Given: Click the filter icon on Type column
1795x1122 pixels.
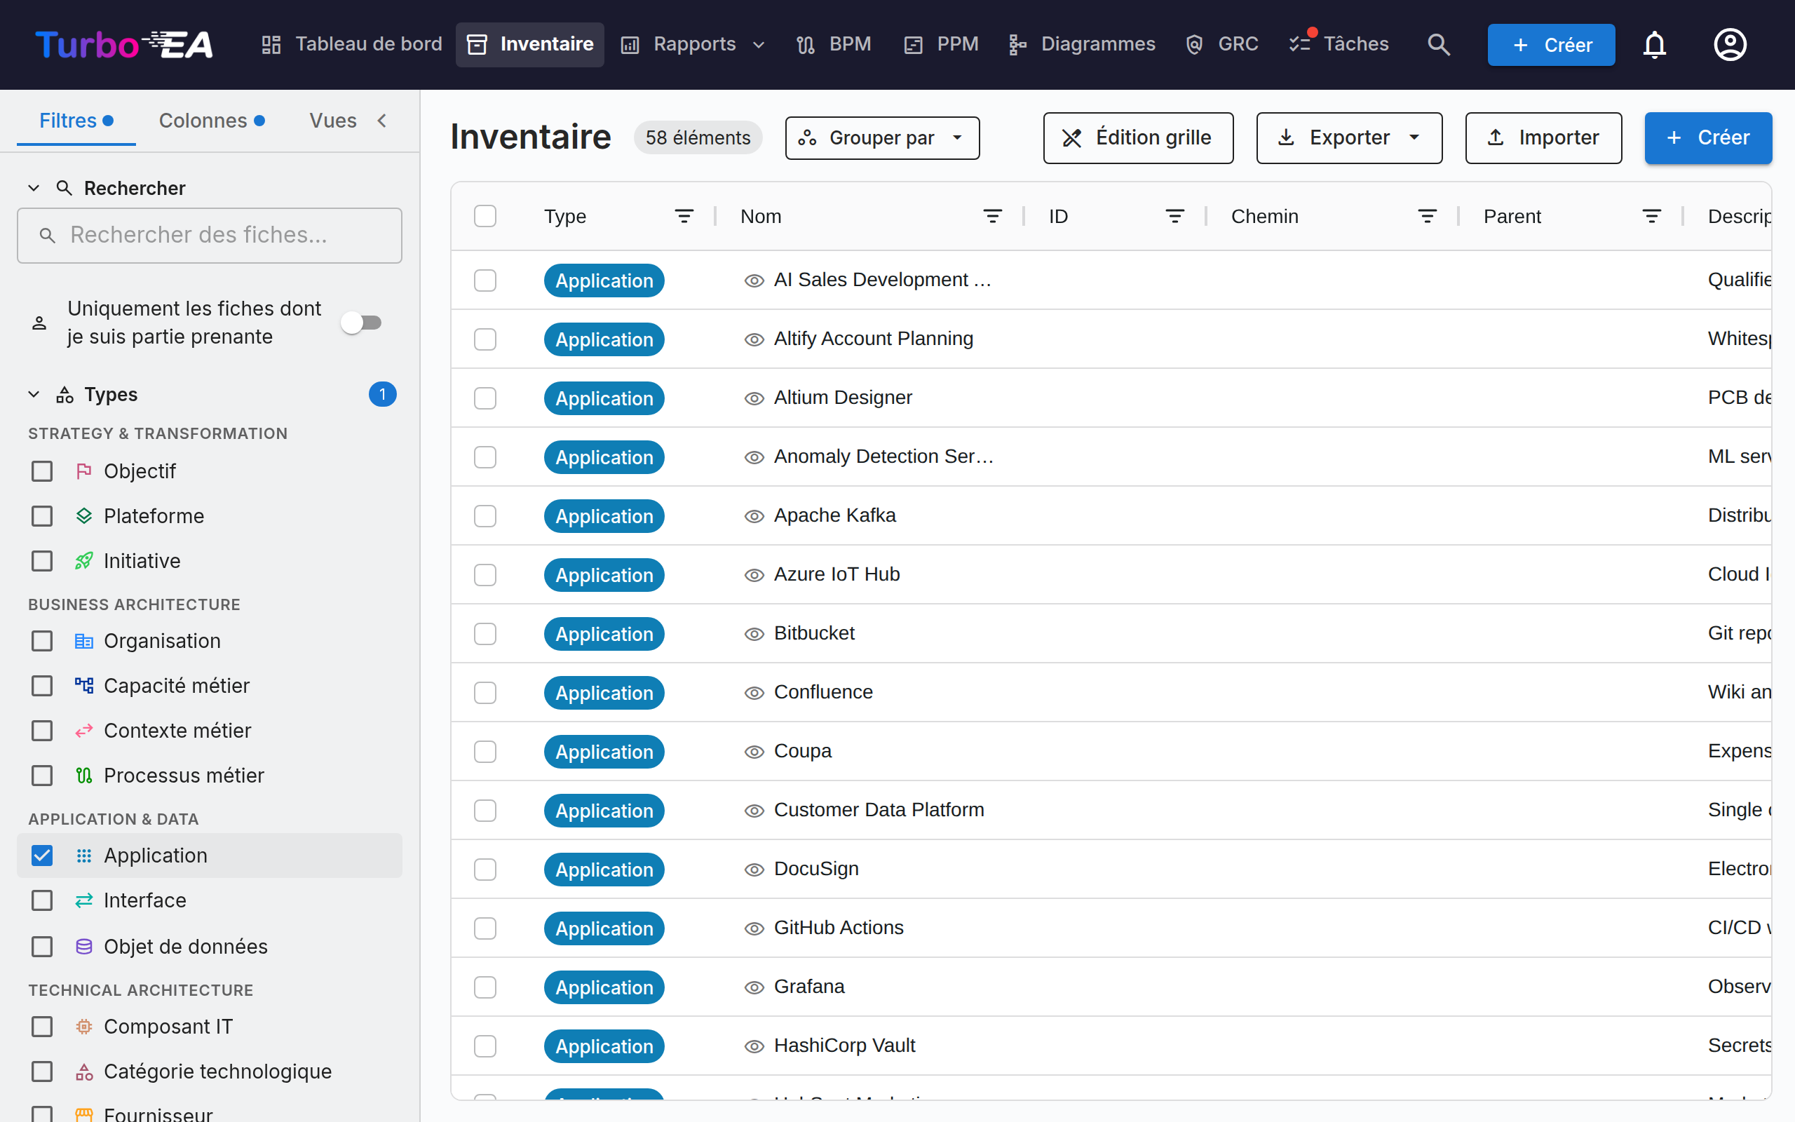Looking at the screenshot, I should pos(684,216).
